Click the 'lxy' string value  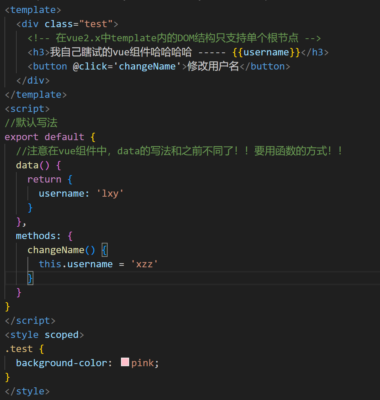point(110,194)
